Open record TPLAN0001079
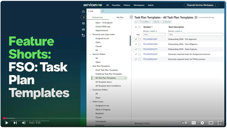The width and height of the screenshot is (227, 128). pyautogui.click(x=150, y=49)
